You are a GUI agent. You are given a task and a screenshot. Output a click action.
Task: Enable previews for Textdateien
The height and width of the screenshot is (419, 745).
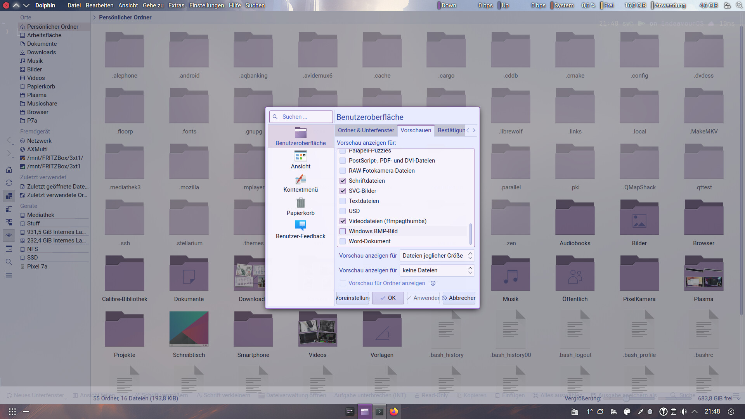coord(343,201)
